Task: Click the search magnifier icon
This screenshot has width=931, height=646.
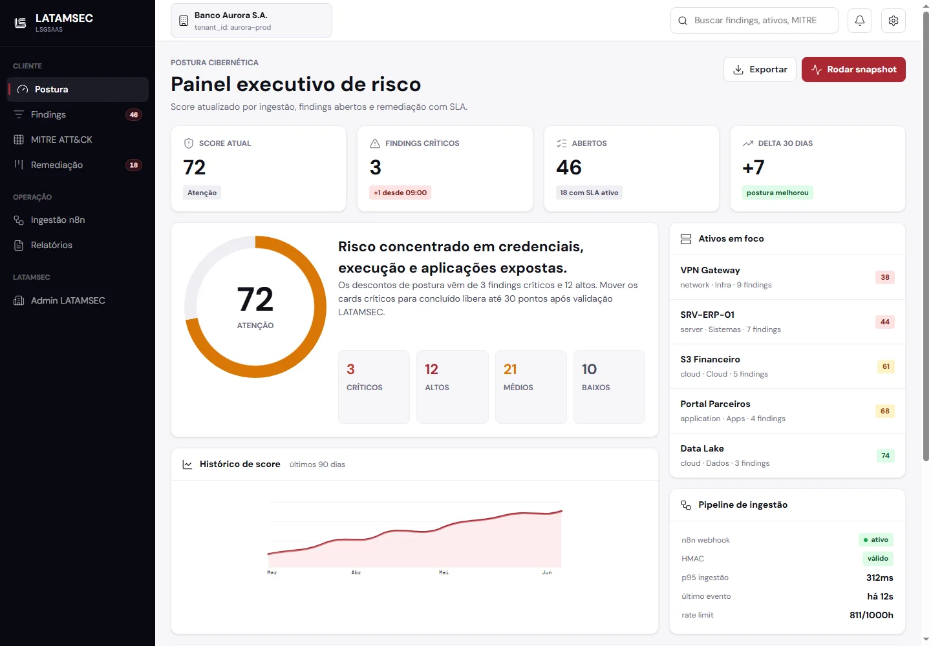Action: [683, 21]
